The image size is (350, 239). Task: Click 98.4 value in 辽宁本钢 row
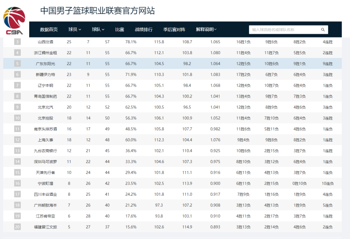[187, 85]
